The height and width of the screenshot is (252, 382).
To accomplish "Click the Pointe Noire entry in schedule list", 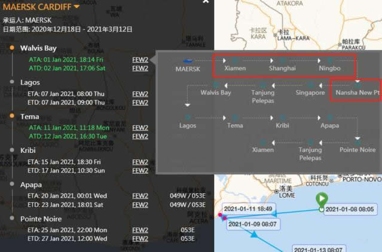I will [41, 219].
